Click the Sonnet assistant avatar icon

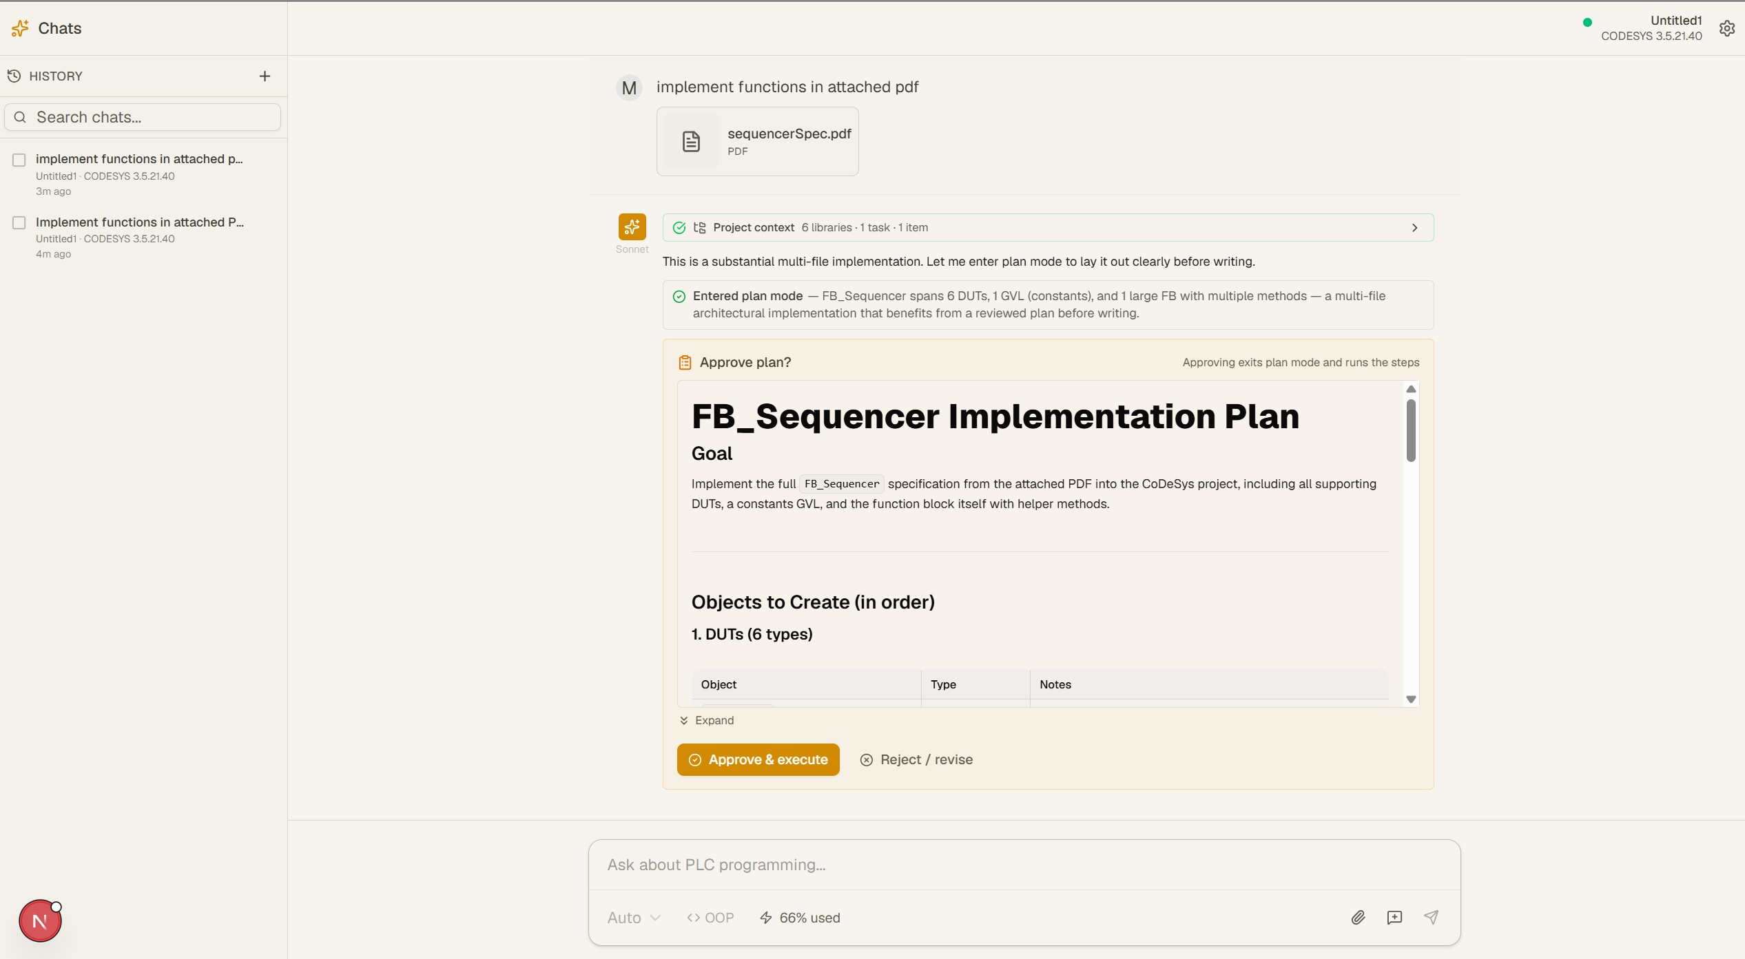click(632, 226)
